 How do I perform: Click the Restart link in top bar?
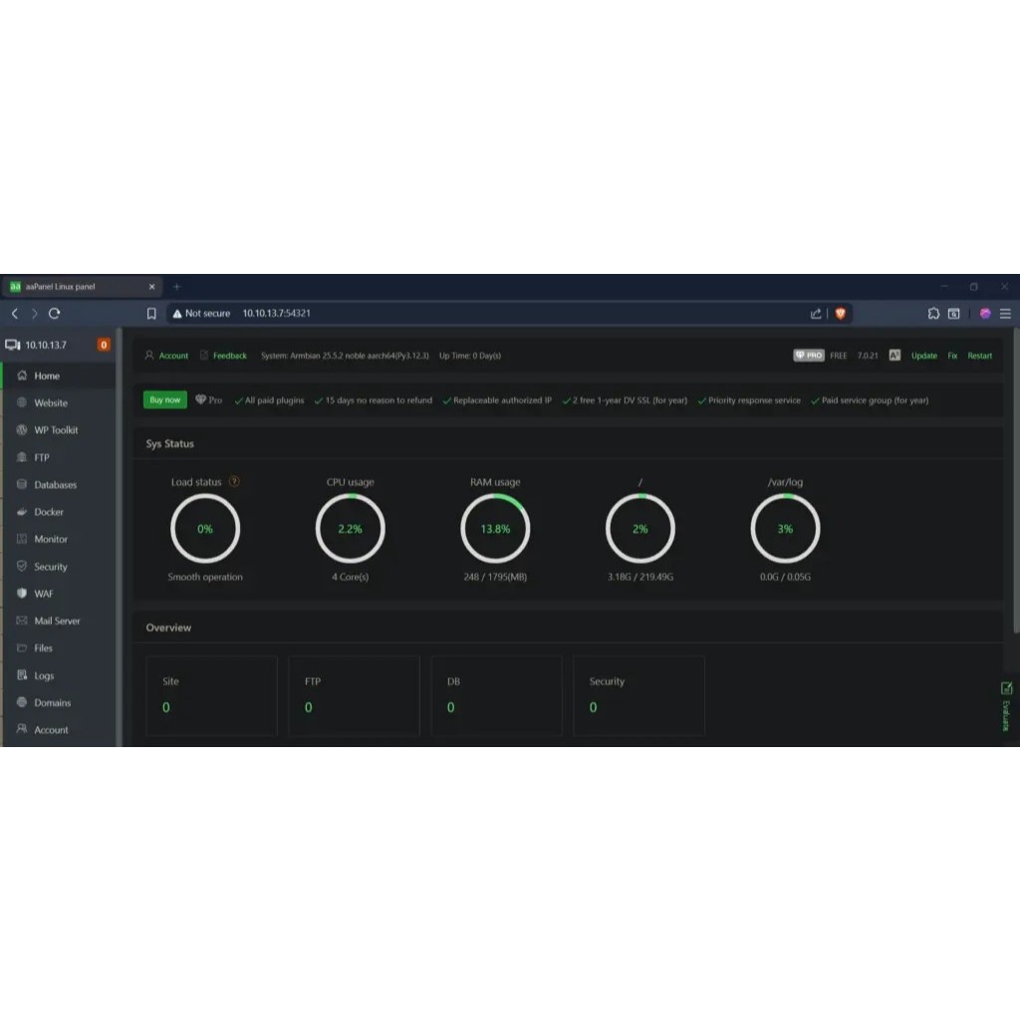979,356
